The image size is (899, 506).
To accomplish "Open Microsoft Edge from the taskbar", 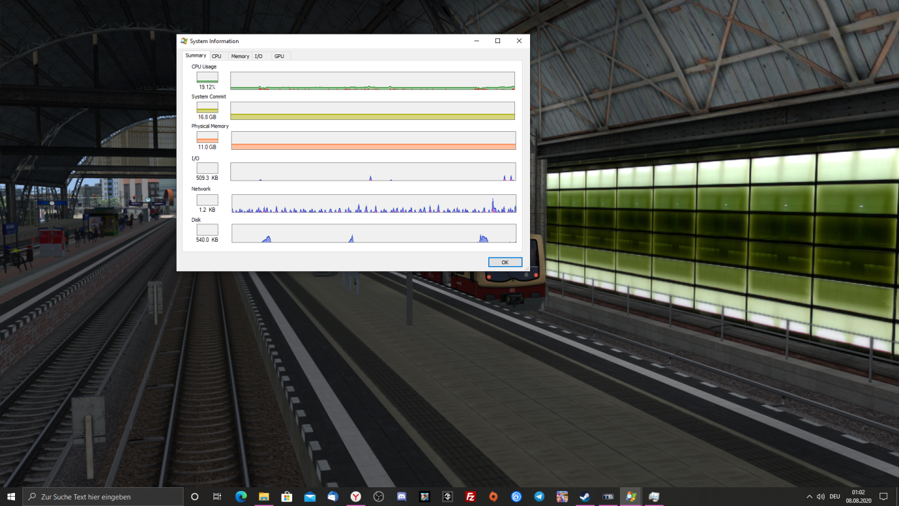I will point(241,497).
